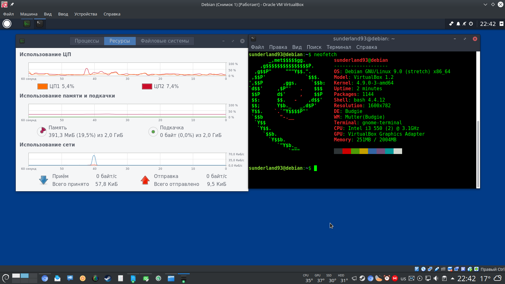Switch workspace using the pager in the taskbar
This screenshot has width=505, height=284.
tap(25, 279)
